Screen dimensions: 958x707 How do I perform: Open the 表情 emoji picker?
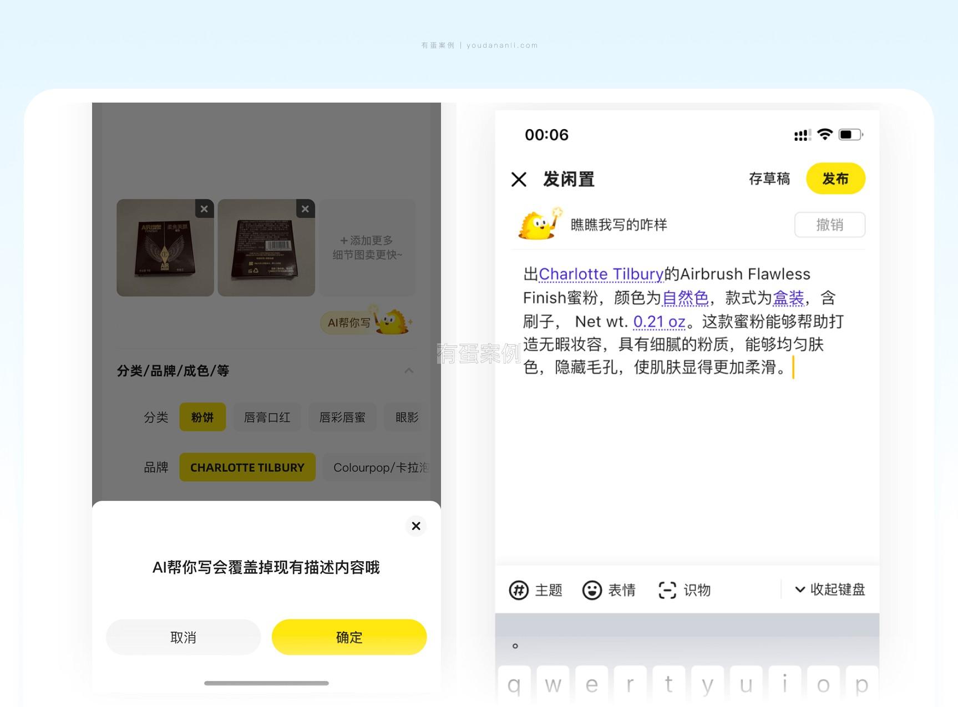click(x=609, y=590)
